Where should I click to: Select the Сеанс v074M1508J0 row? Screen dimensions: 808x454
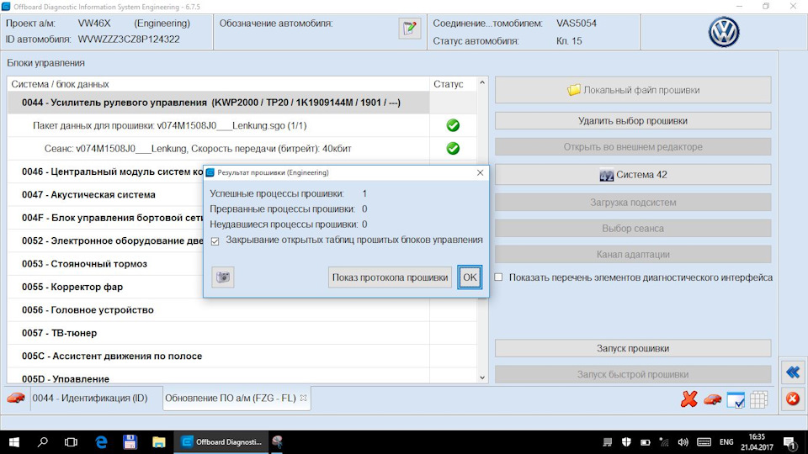pyautogui.click(x=219, y=149)
